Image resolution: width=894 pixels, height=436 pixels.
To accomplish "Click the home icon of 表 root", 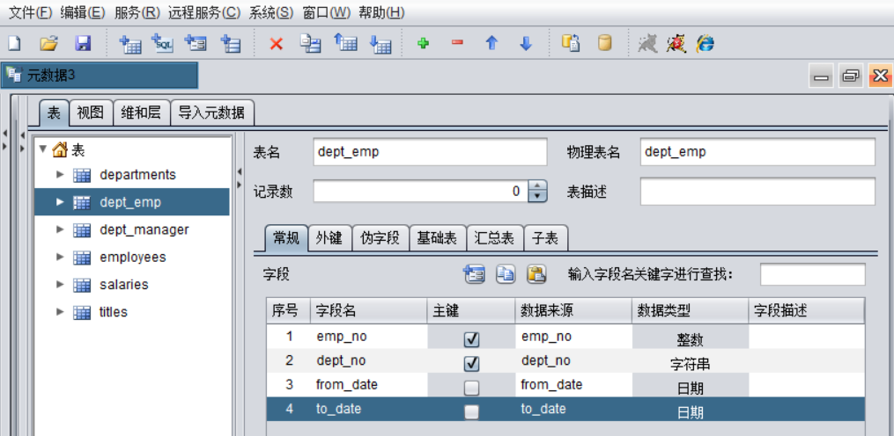I will pos(59,150).
